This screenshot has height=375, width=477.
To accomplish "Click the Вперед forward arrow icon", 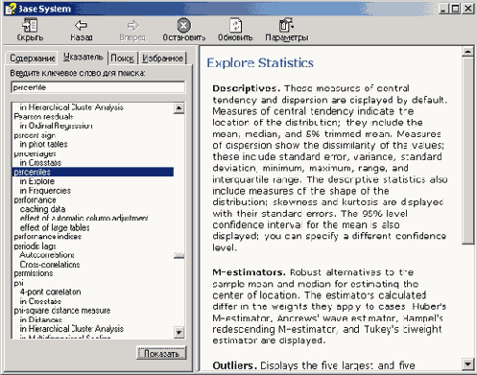I will click(x=132, y=25).
